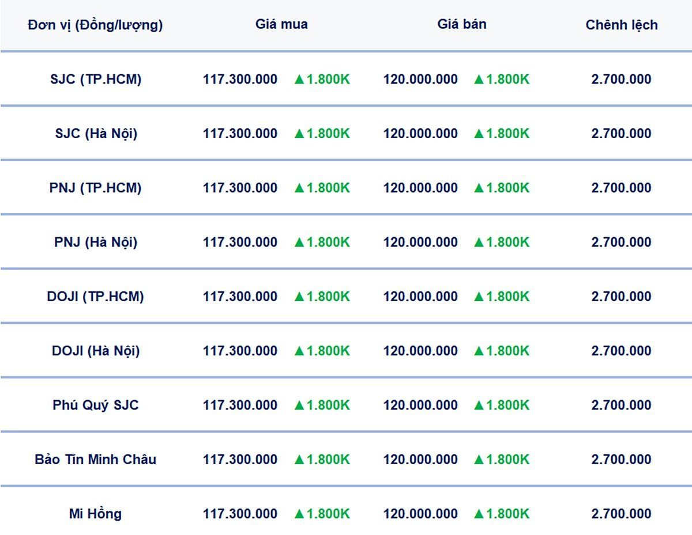Click PNJ (Hà Nội) sell change ▲1.800K
Image resolution: width=692 pixels, height=535 pixels.
coord(502,242)
